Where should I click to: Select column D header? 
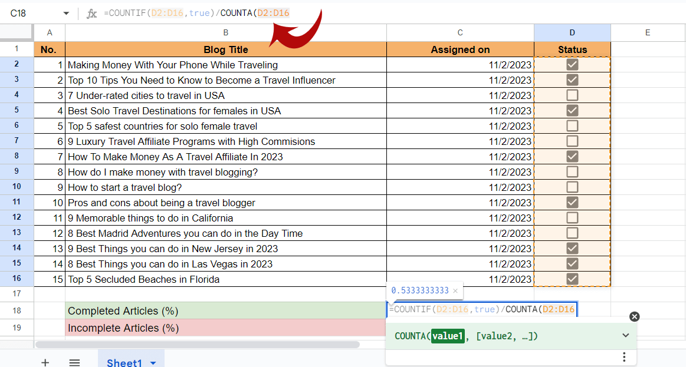coord(572,33)
